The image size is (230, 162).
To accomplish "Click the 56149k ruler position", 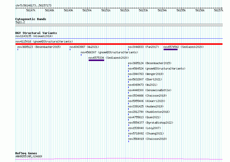I will tap(68, 10).
